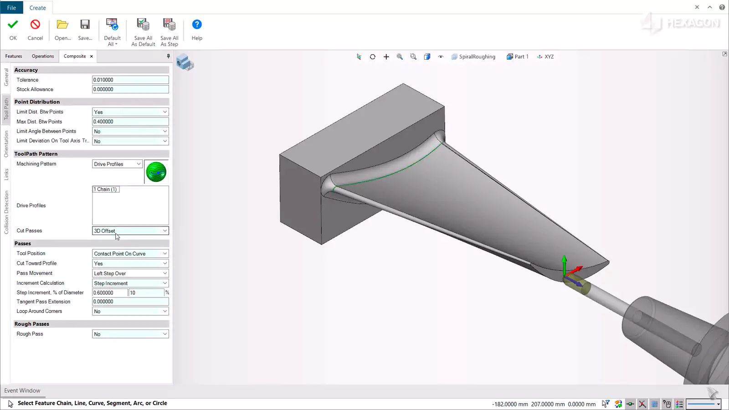Click the green OK checkmark
The image size is (729, 410).
tap(13, 25)
